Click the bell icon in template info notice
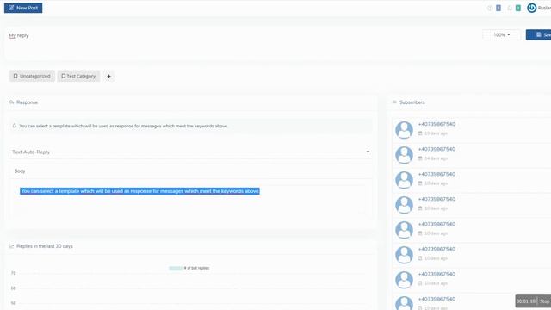Image resolution: width=551 pixels, height=310 pixels. click(x=15, y=126)
